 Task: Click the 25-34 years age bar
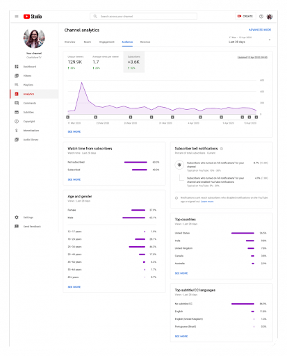point(137,247)
